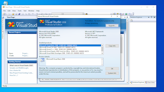Click the Object Browser toolbar icon
The width and height of the screenshot is (164, 92).
pos(120,14)
